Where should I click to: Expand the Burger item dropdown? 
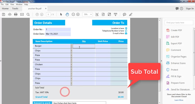pos(71,46)
